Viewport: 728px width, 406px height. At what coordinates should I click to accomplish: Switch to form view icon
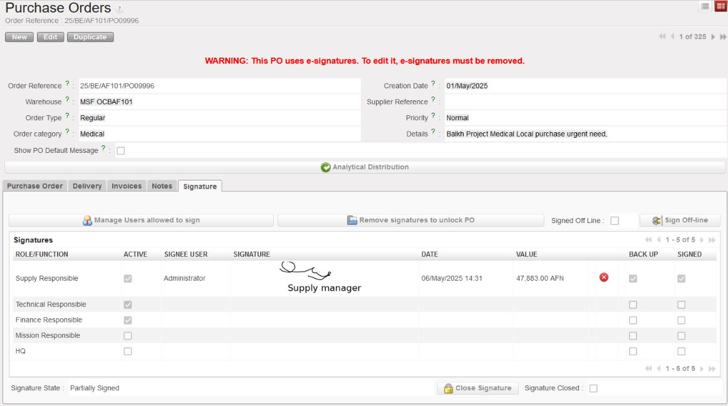(x=720, y=6)
